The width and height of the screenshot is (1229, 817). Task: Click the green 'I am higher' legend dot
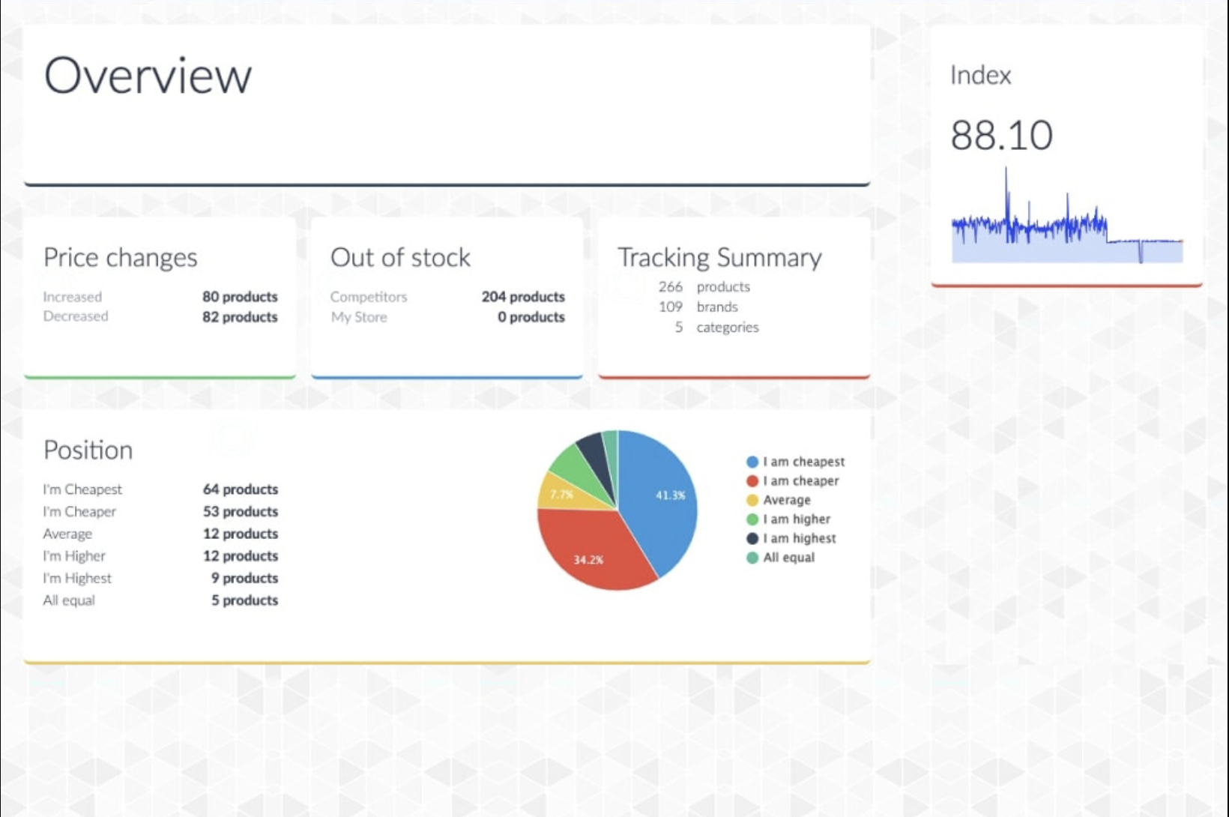(x=752, y=519)
